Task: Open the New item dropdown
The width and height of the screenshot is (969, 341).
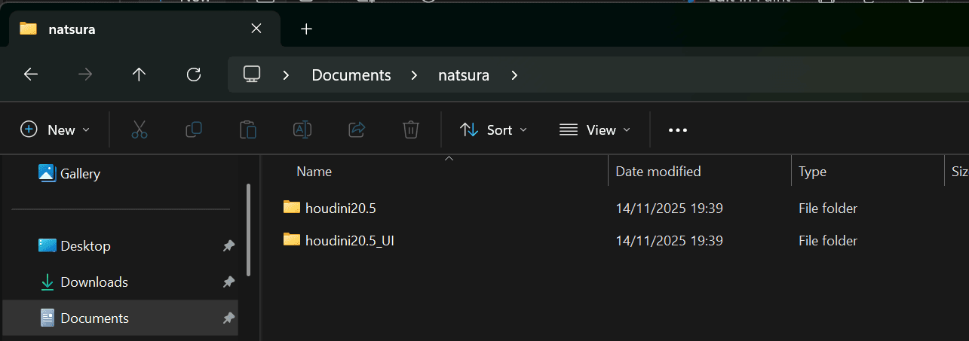Action: pos(55,129)
